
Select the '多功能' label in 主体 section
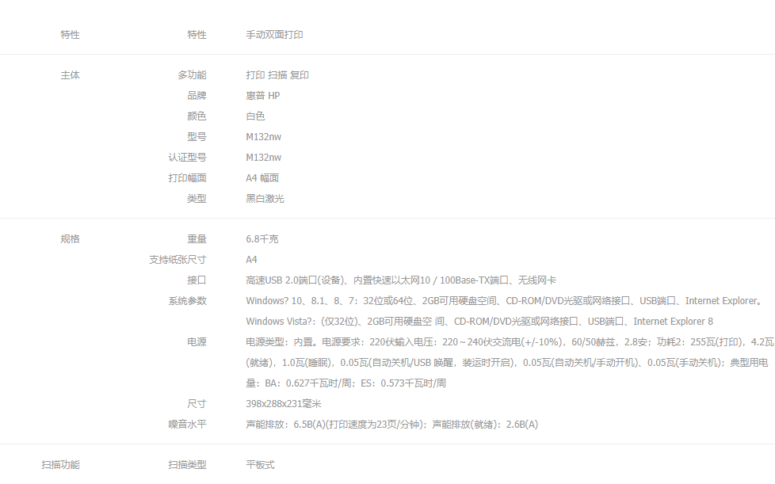(192, 75)
